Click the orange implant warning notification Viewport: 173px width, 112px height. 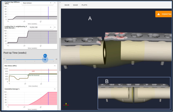(164, 14)
